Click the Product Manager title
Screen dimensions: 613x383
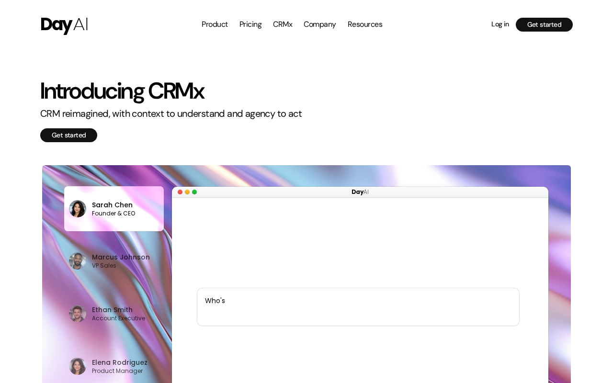click(x=117, y=371)
